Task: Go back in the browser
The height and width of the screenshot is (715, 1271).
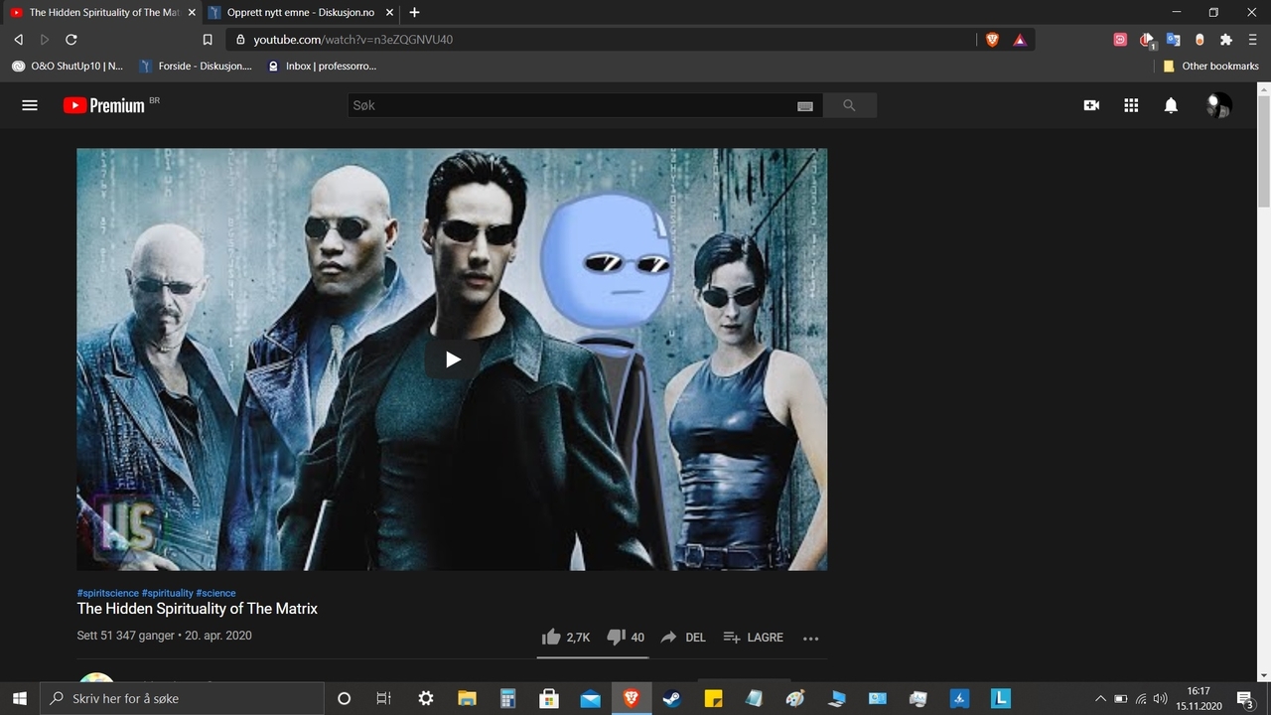Action: 18,40
